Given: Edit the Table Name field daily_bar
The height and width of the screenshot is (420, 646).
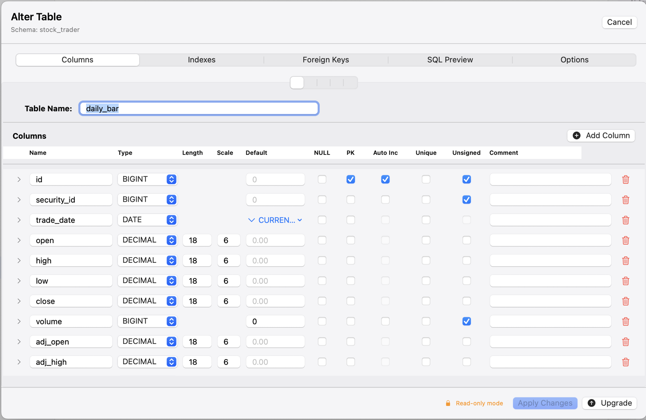Looking at the screenshot, I should pyautogui.click(x=199, y=108).
